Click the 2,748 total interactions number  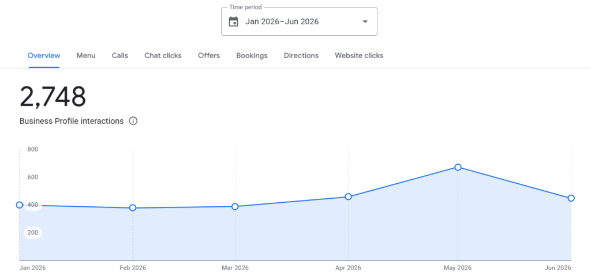53,97
